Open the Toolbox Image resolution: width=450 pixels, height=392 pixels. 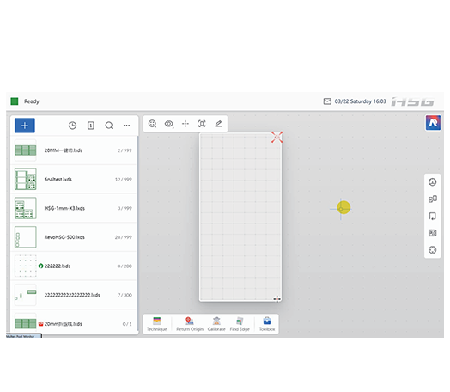[267, 324]
